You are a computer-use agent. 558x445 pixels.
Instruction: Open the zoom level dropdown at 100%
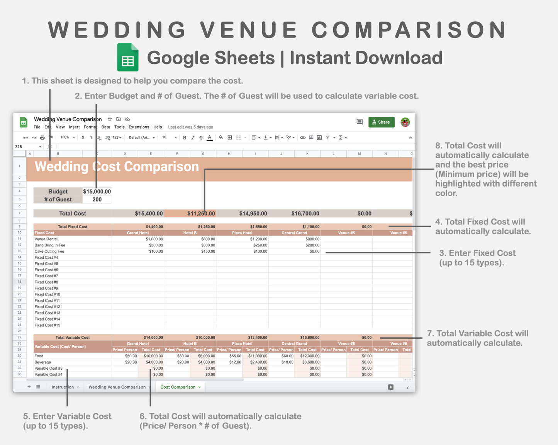[x=67, y=138]
